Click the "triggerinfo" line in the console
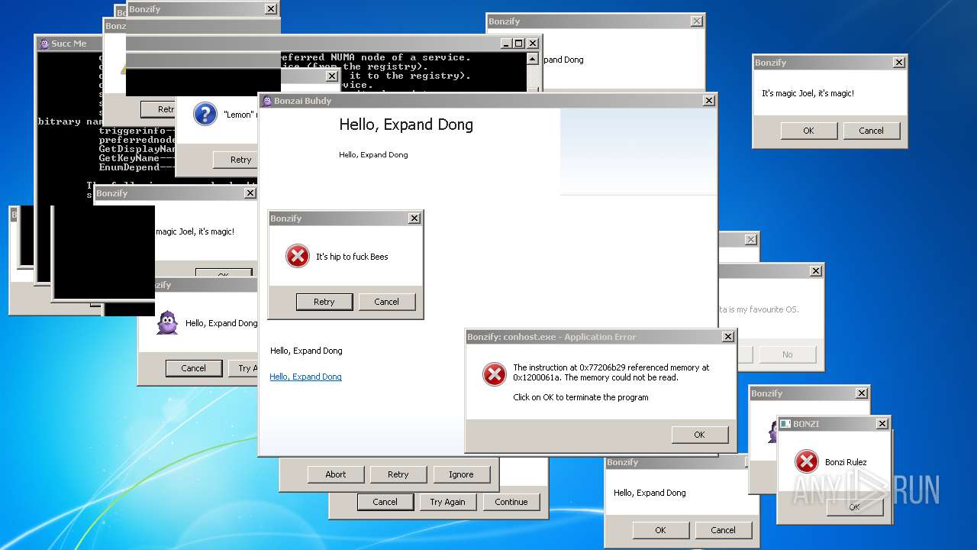Image resolution: width=977 pixels, height=550 pixels. click(x=137, y=131)
